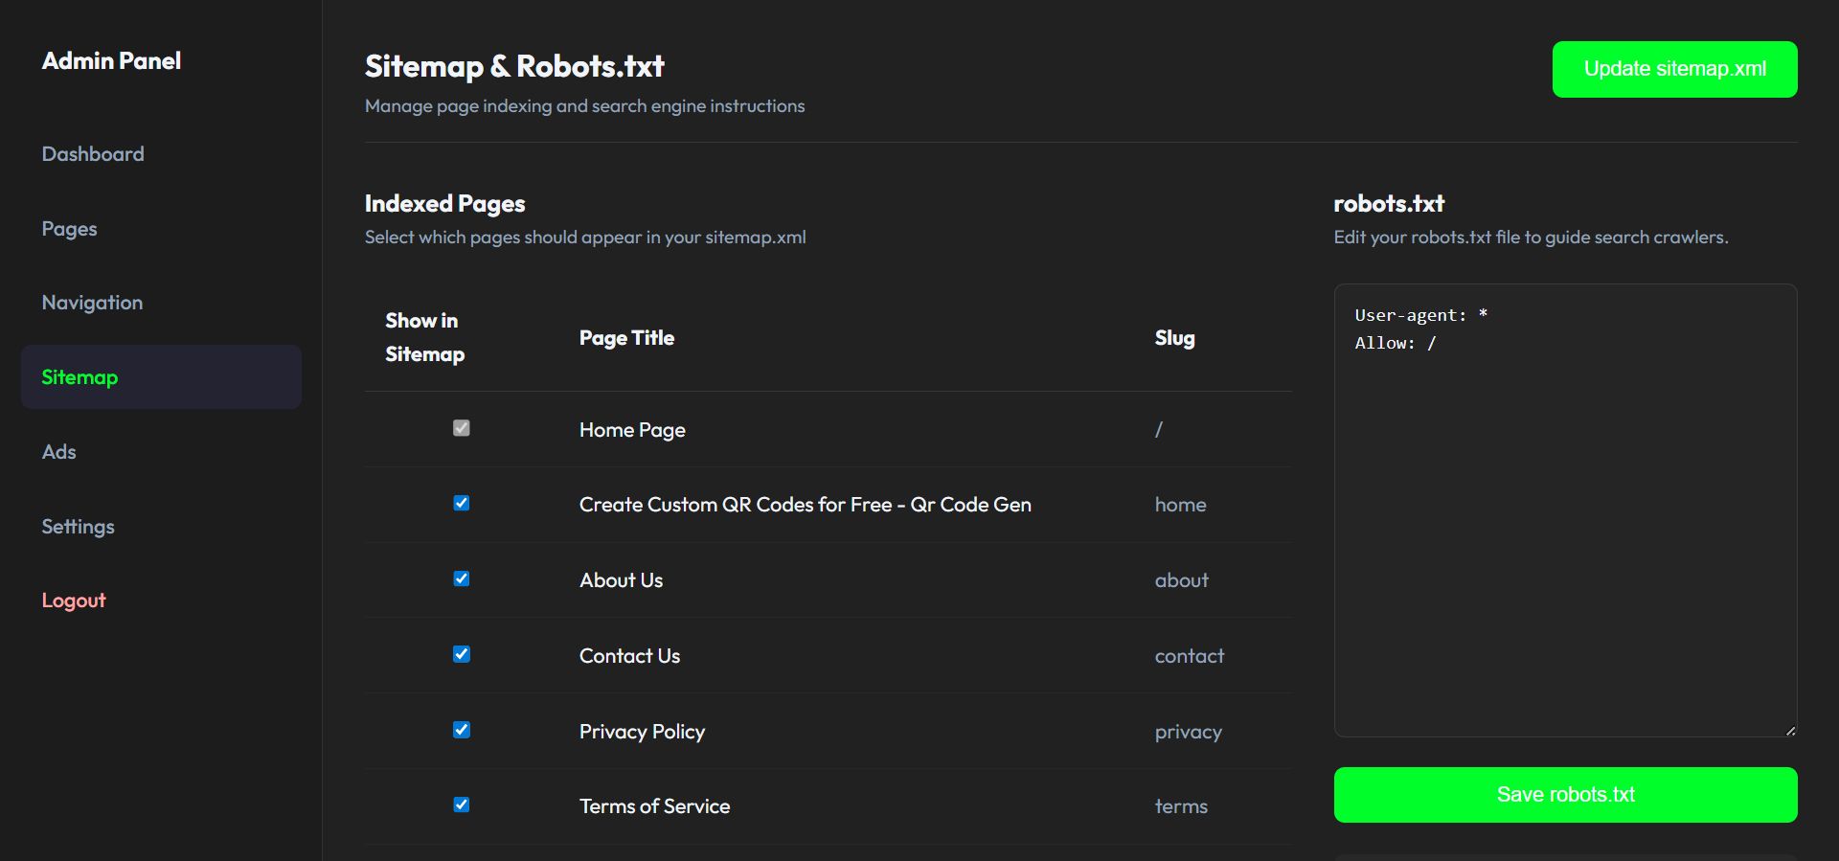Toggle Terms of Service sitemap checkbox
1839x861 pixels.
(x=462, y=804)
